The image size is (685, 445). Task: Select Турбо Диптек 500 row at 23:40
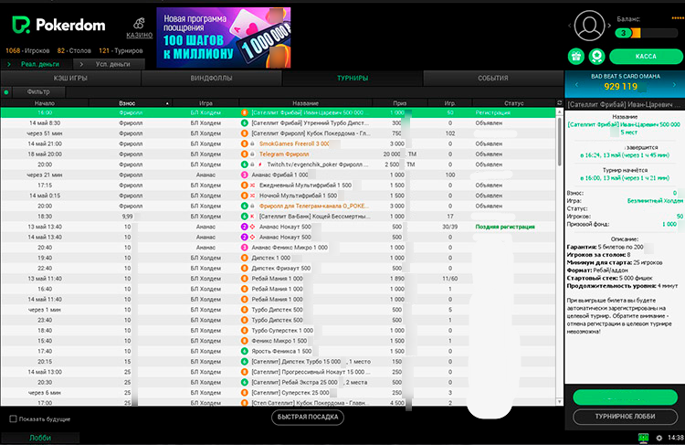(278, 320)
